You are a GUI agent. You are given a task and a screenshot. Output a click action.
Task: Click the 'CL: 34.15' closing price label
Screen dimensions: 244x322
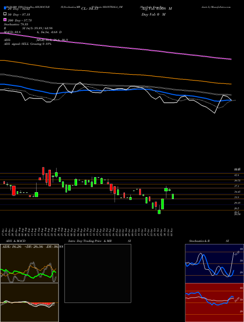coord(90,9)
